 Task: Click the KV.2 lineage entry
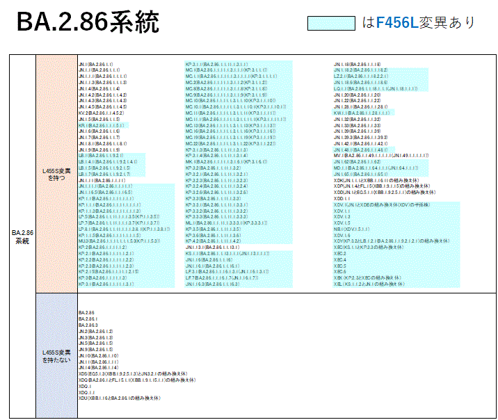click(x=101, y=113)
